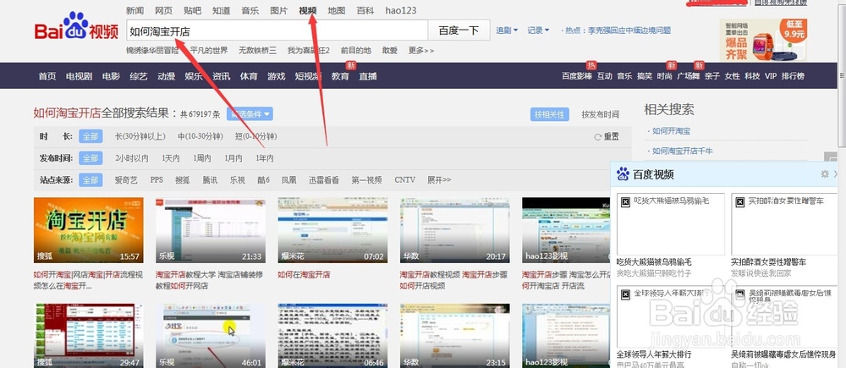Open the 筛选条件 dropdown
846x368 pixels.
[250, 114]
